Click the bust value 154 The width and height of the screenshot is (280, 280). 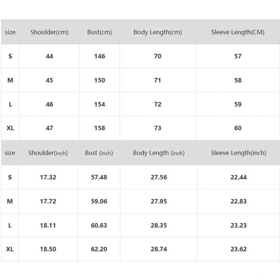coord(99,104)
